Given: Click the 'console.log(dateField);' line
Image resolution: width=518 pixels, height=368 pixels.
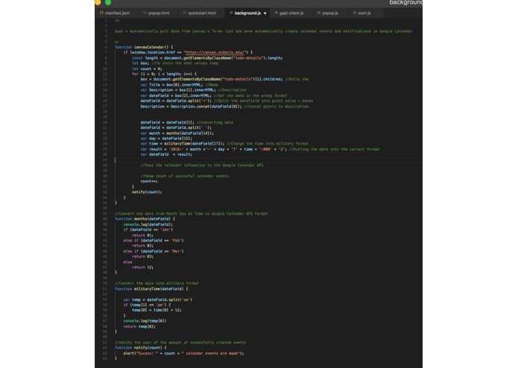Looking at the screenshot, I should click(x=148, y=224).
